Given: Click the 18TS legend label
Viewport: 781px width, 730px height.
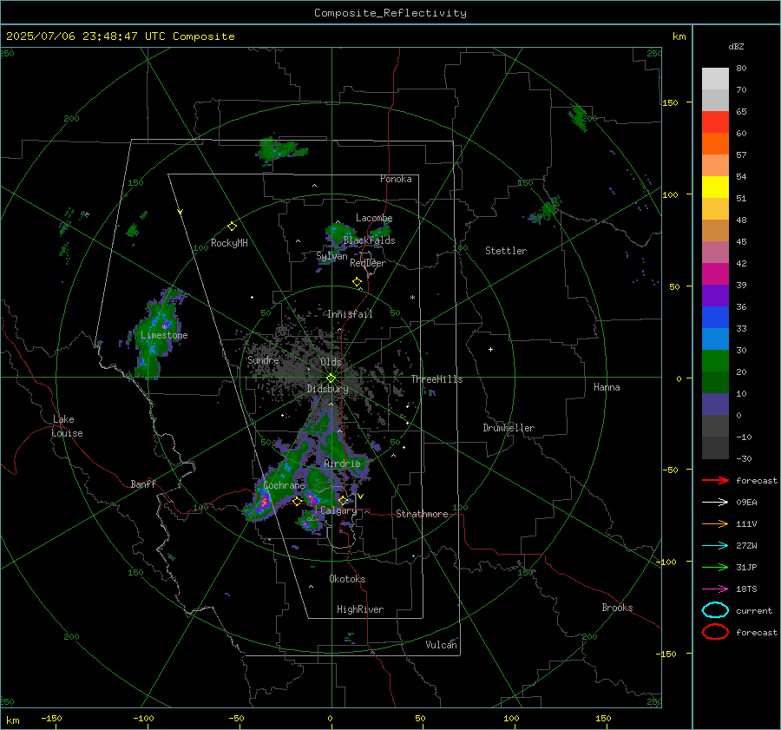Looking at the screenshot, I should [x=746, y=589].
